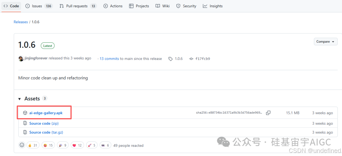Open the Pull requests tab

pyautogui.click(x=78, y=6)
